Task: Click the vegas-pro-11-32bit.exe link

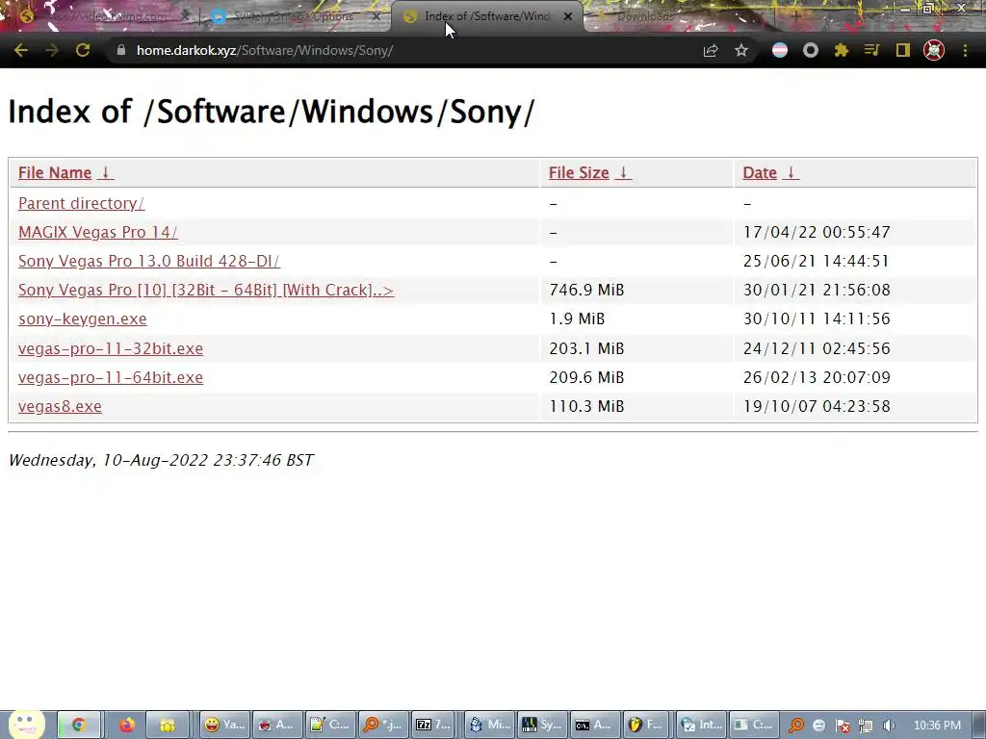Action: tap(111, 348)
